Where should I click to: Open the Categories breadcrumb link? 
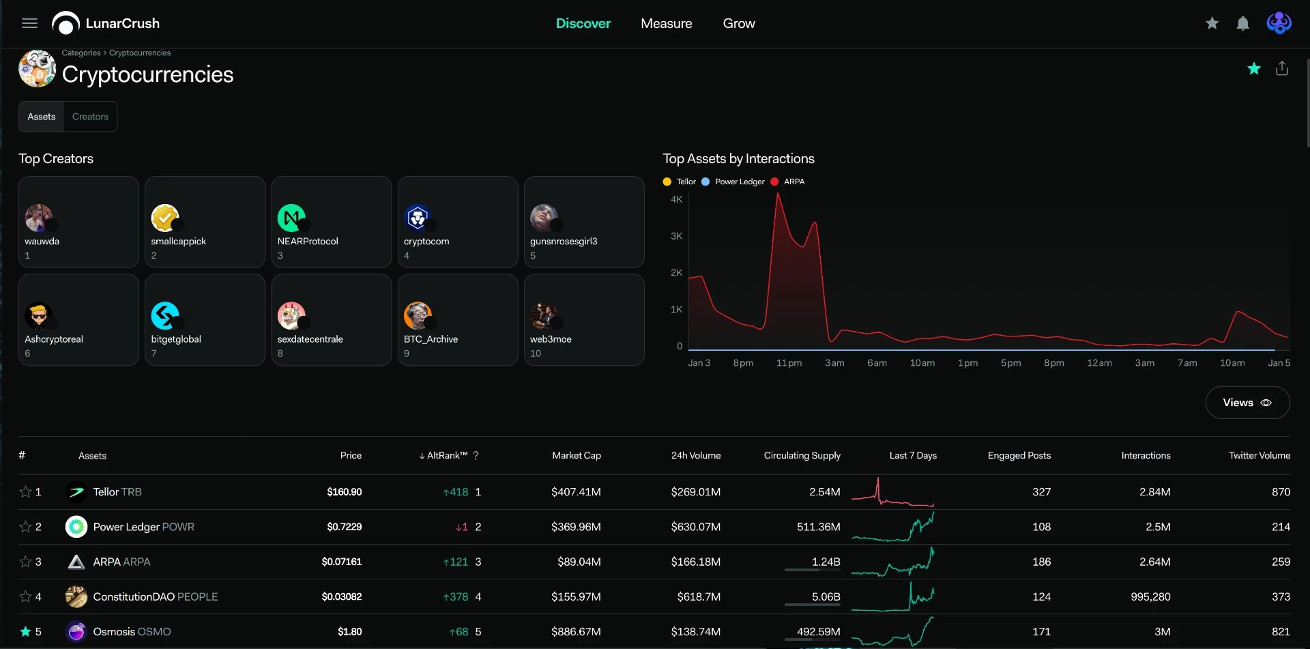(81, 53)
